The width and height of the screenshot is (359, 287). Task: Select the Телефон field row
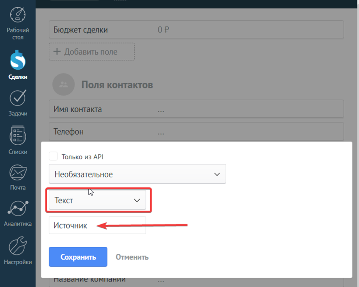coord(196,131)
